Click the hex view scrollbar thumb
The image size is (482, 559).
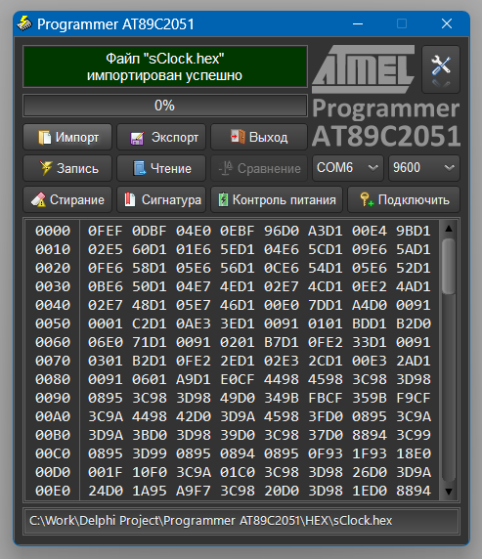(449, 267)
